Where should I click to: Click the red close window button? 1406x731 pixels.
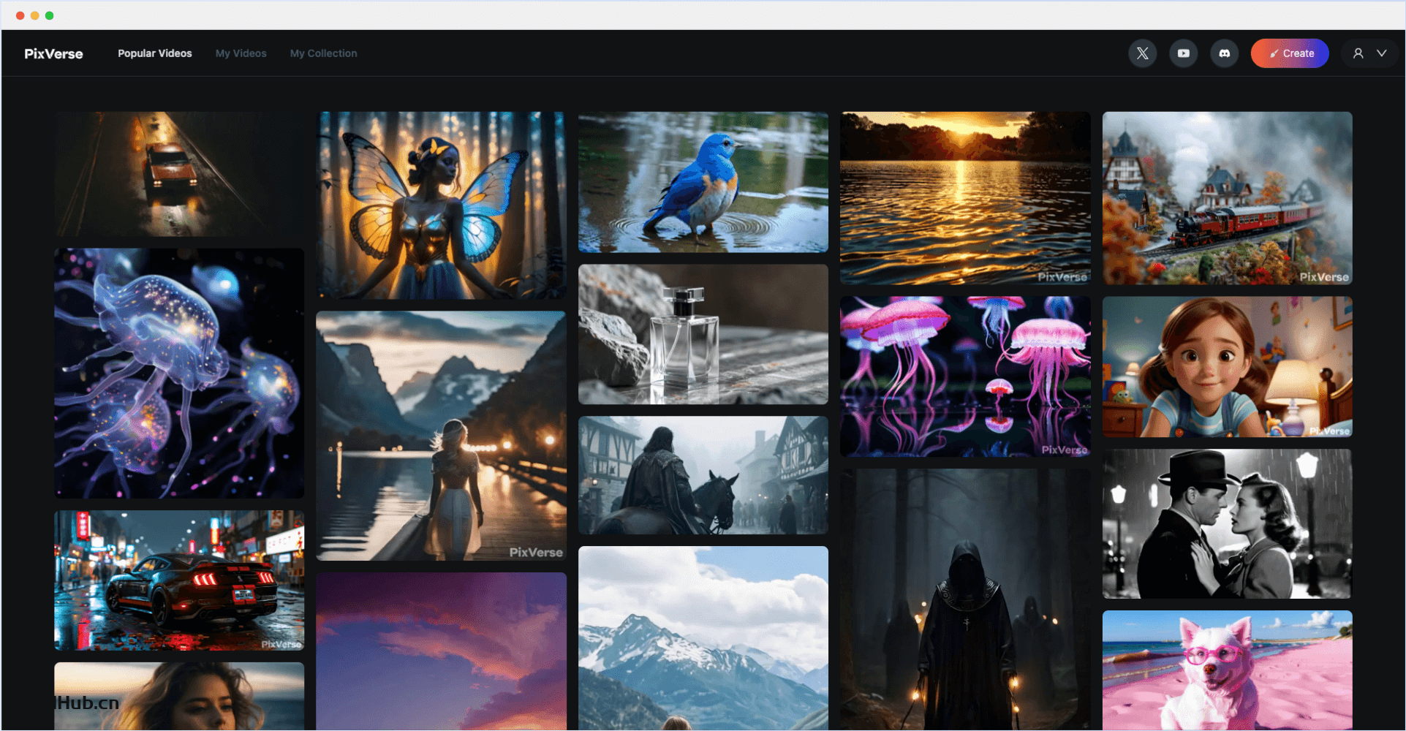(20, 15)
